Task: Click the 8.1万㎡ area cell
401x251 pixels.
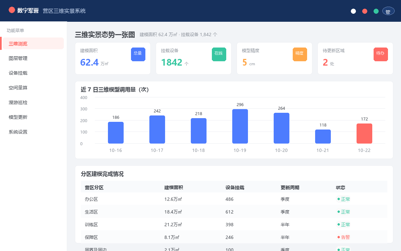Action: pos(172,237)
